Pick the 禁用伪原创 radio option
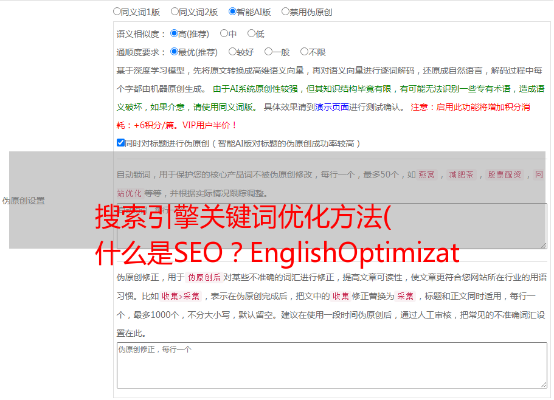554x400 pixels. [x=285, y=11]
